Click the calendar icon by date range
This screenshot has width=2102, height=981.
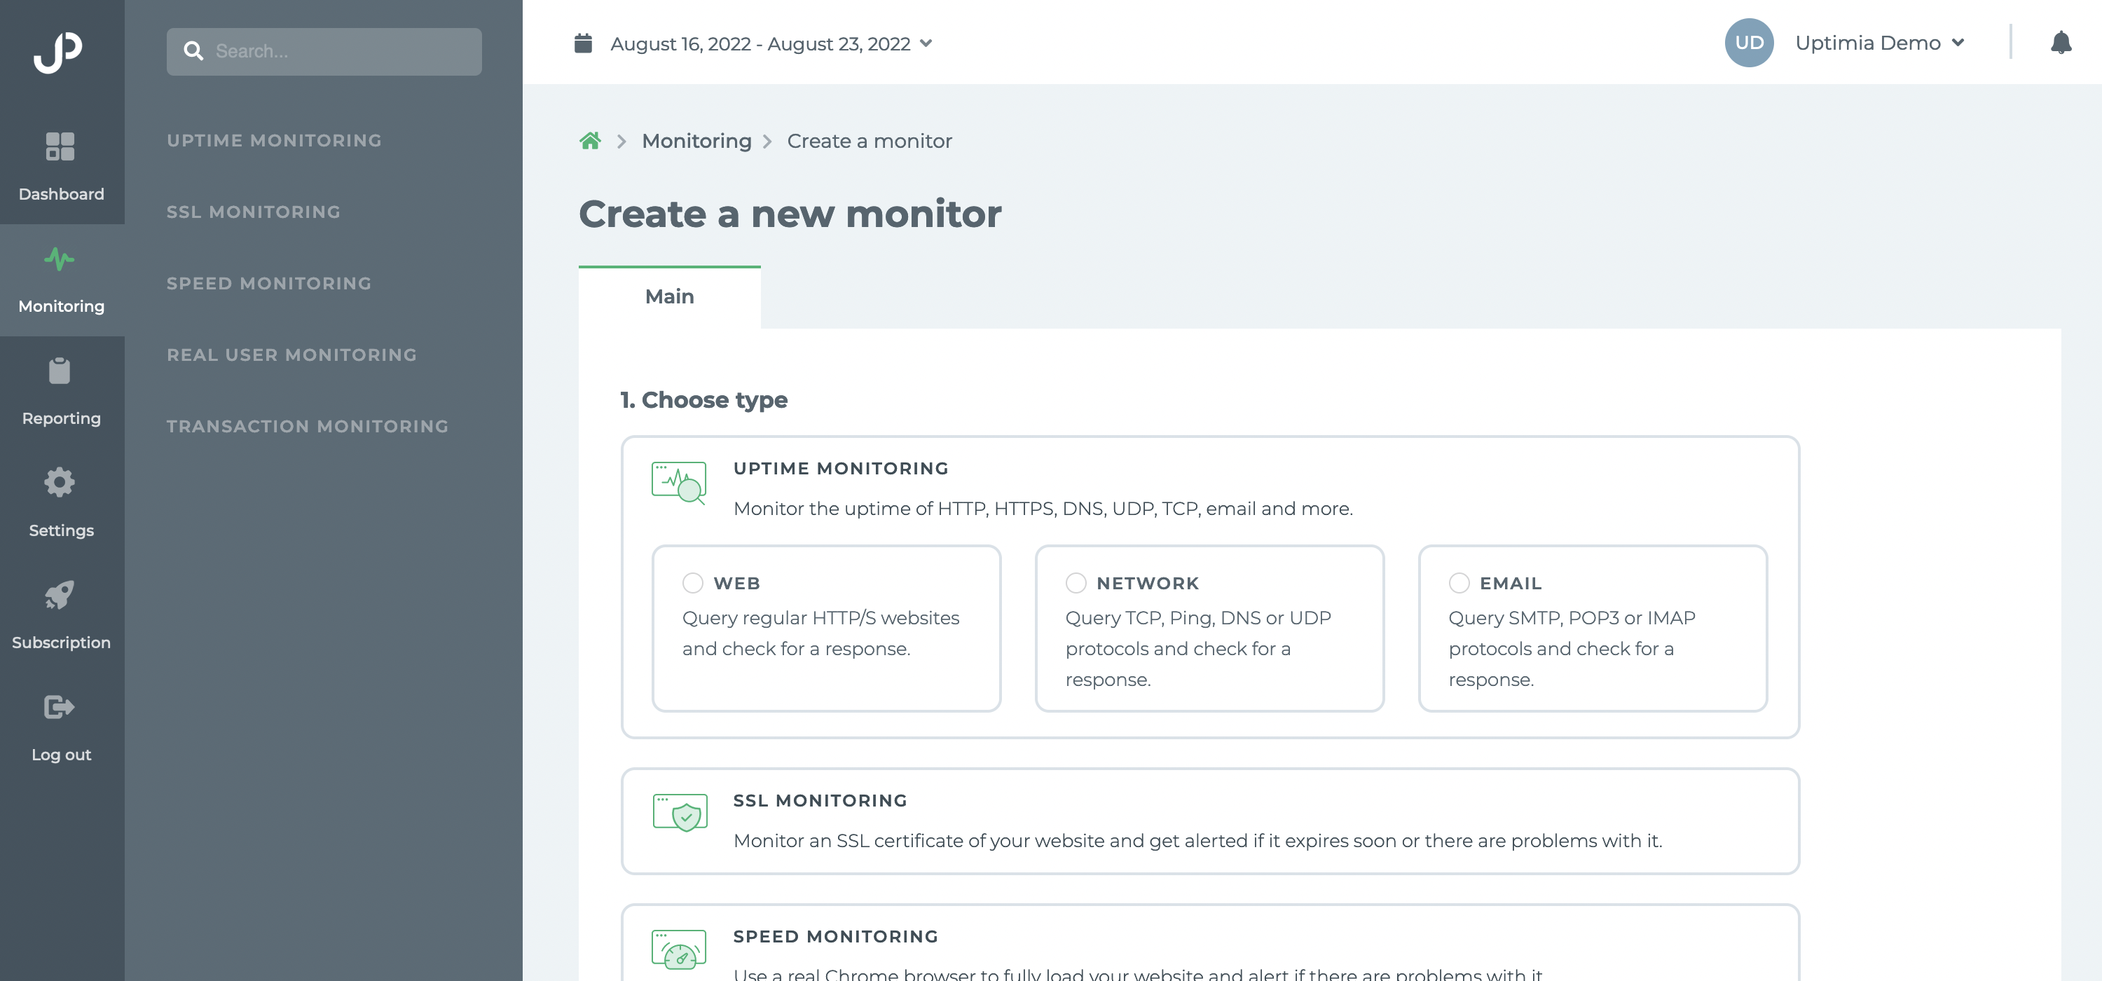pyautogui.click(x=584, y=43)
